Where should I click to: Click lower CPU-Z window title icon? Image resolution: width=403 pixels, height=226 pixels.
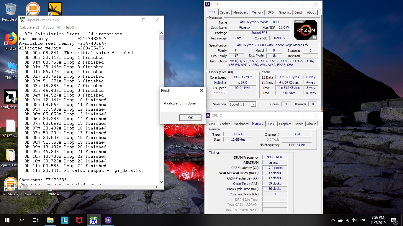(208, 116)
